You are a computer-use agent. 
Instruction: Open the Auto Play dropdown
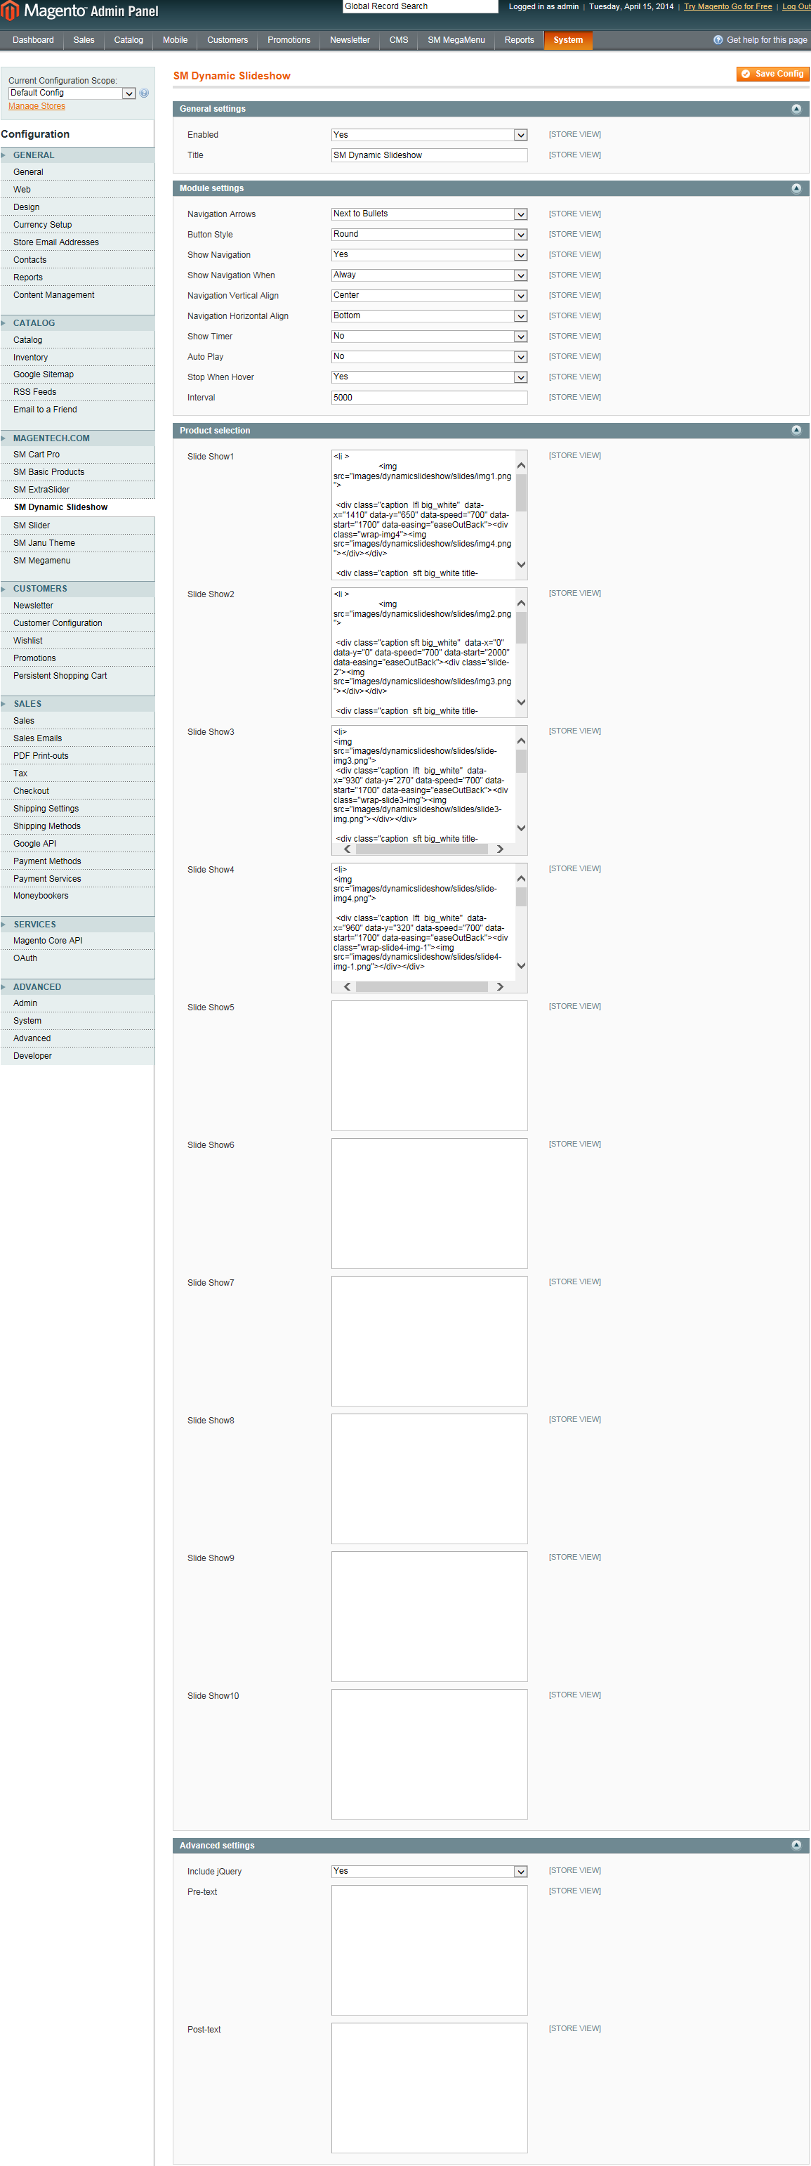pos(430,356)
